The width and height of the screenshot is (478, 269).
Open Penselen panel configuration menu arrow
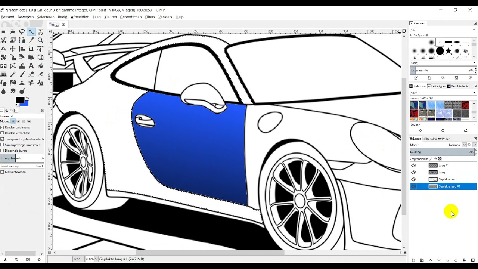coord(475,23)
